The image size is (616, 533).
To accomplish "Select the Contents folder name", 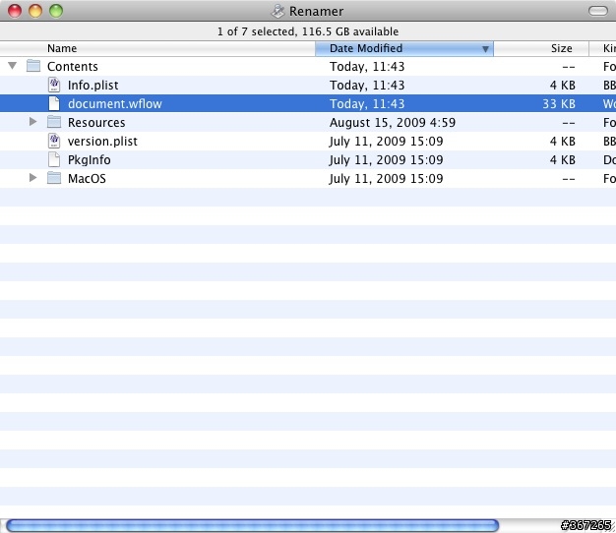I will 73,66.
